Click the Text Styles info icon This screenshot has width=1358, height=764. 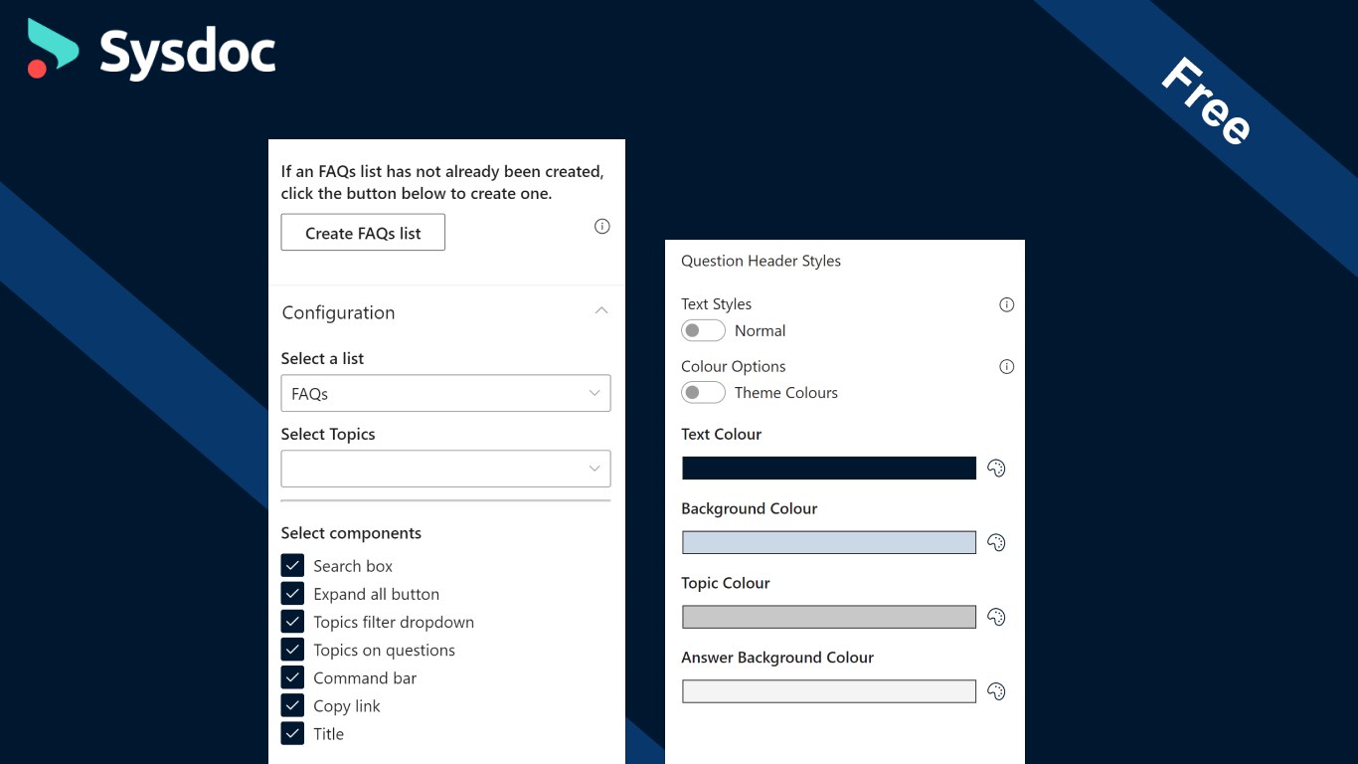1006,305
